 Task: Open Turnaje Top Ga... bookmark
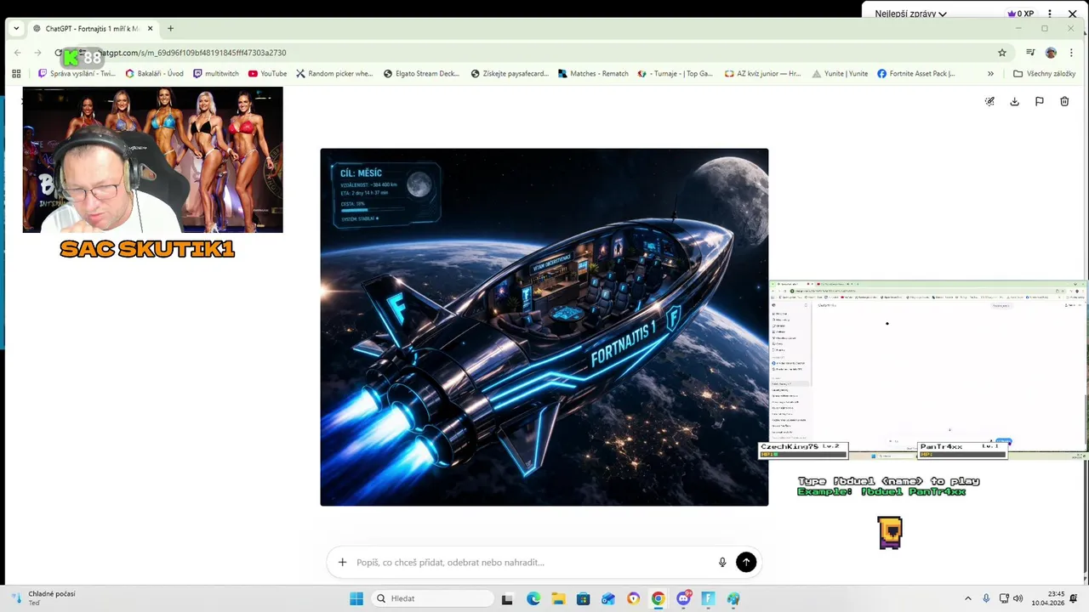click(676, 74)
